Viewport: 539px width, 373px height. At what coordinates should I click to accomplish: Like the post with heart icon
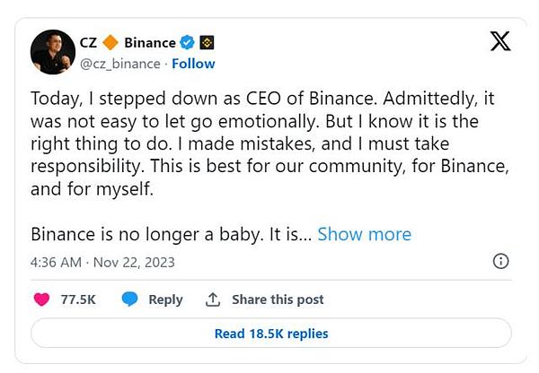click(x=41, y=299)
